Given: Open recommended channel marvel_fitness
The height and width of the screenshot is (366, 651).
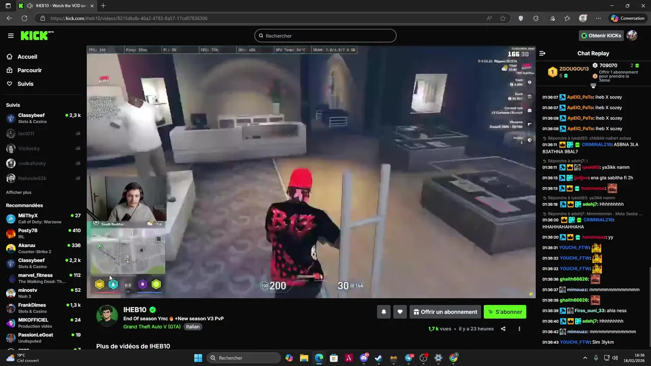Looking at the screenshot, I should point(43,278).
